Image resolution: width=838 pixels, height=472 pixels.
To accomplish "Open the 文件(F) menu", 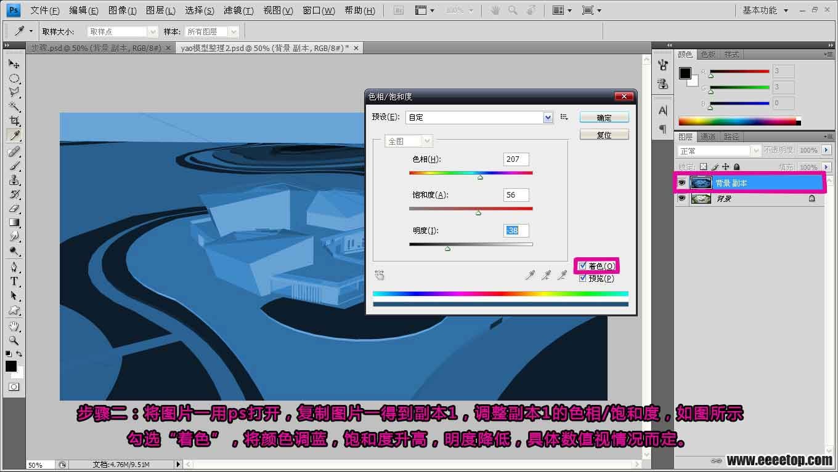I will coord(45,10).
